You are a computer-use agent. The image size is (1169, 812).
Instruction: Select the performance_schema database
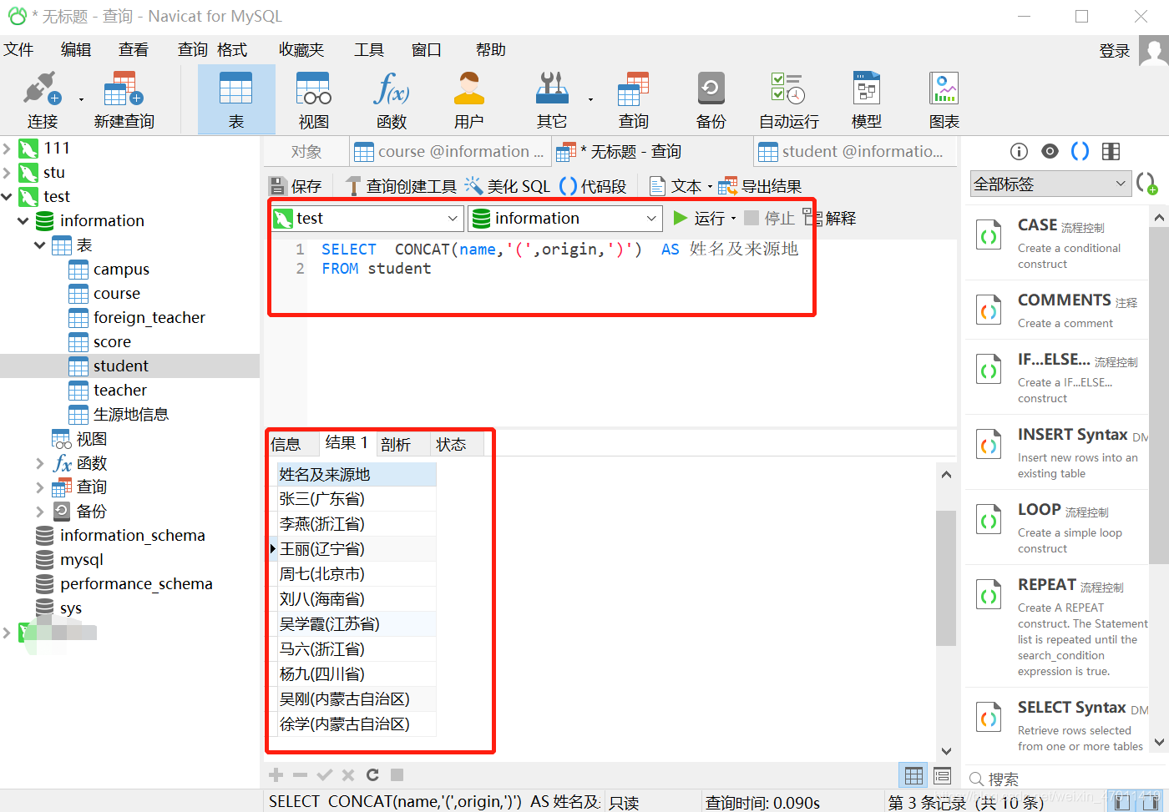(136, 584)
